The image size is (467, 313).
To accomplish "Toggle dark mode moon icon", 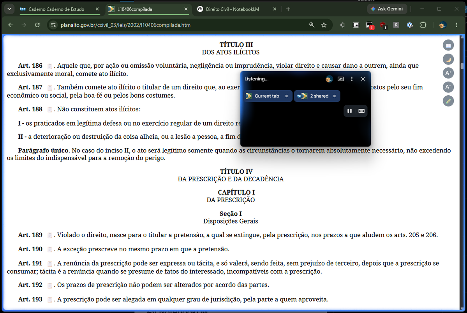I will coord(448,59).
